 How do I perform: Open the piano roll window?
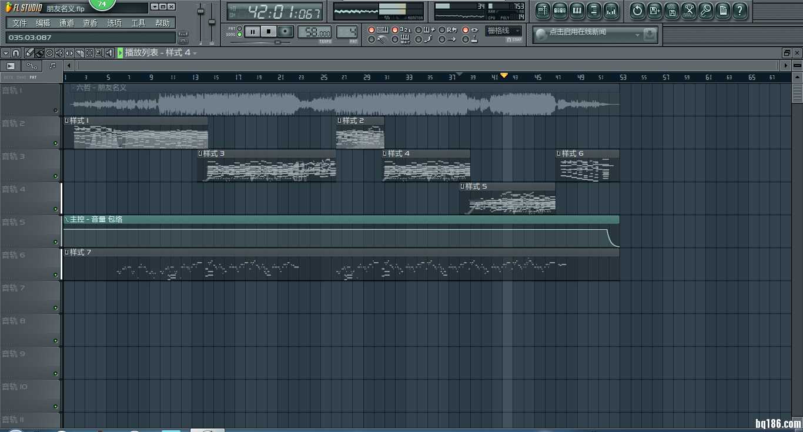point(577,10)
